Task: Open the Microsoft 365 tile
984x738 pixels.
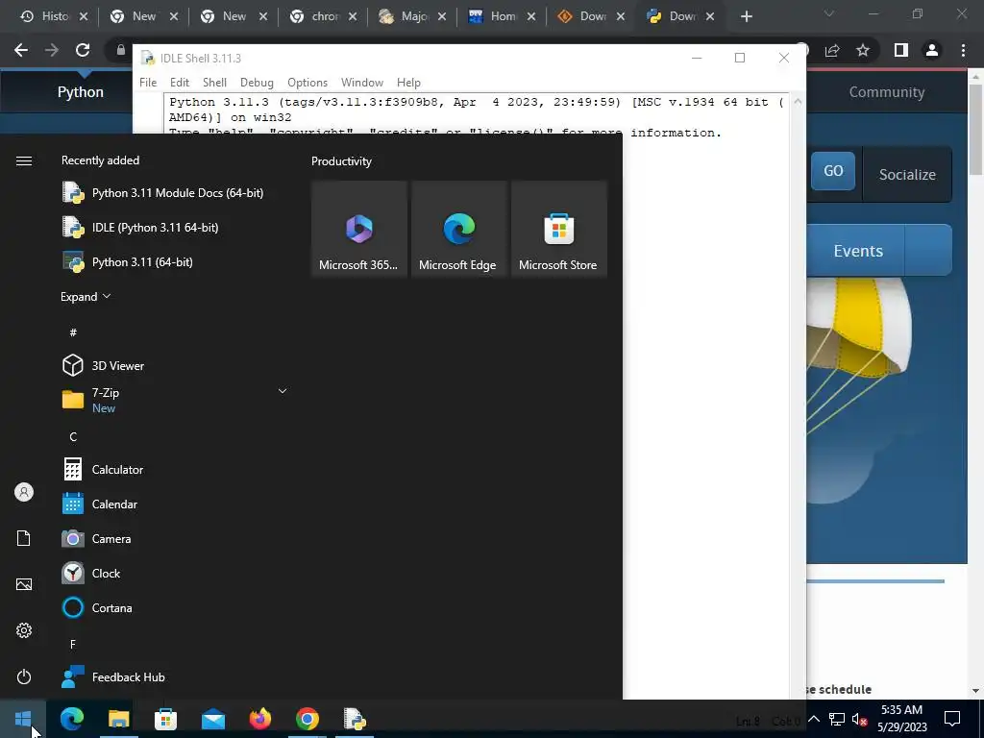Action: click(x=359, y=229)
